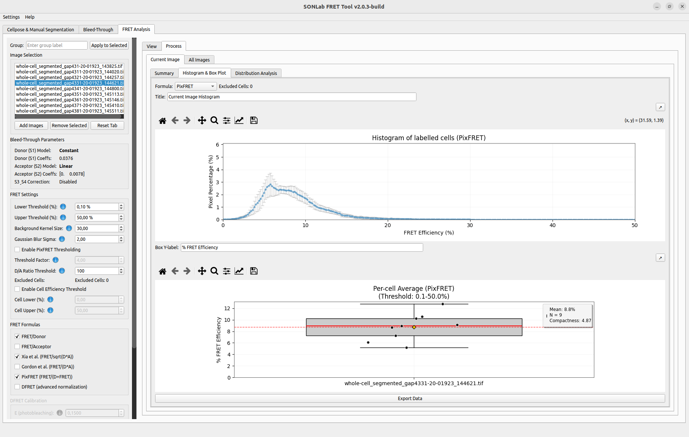Go forward to next box plot view
This screenshot has height=437, width=689.
tap(187, 271)
